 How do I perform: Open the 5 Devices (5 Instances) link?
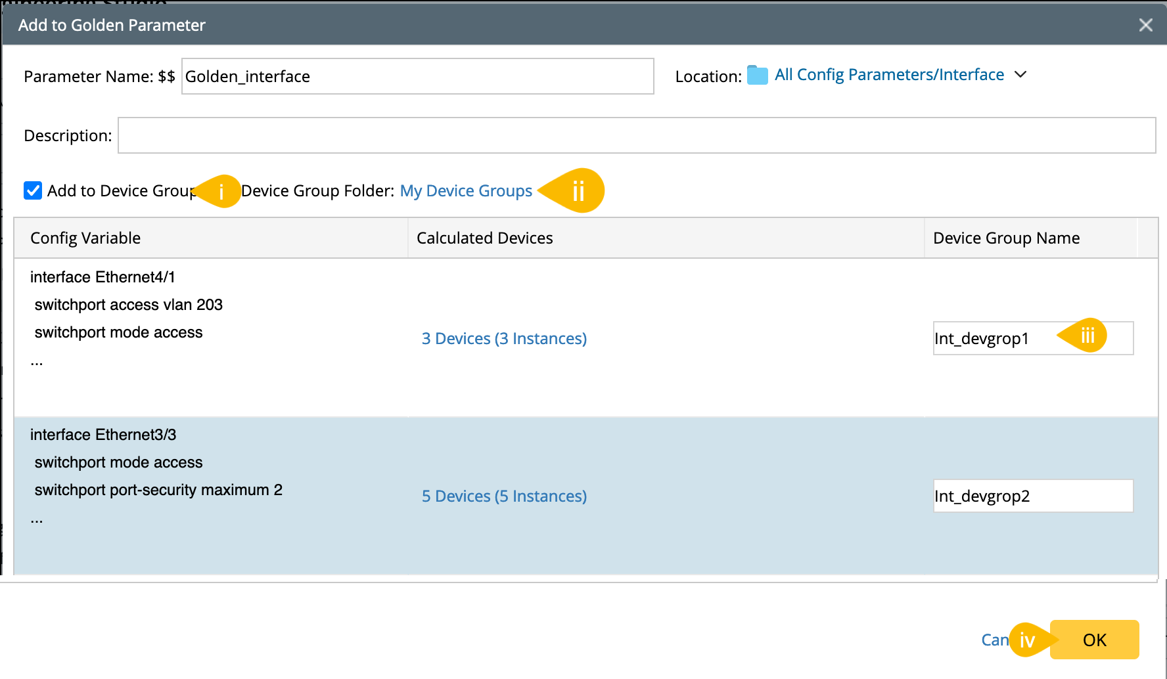(x=504, y=496)
